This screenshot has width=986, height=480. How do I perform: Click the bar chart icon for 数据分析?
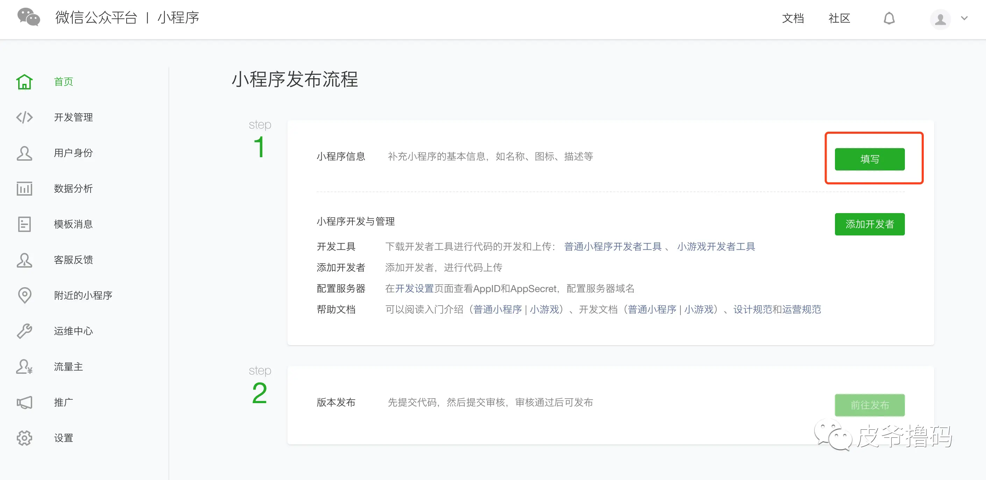[24, 189]
